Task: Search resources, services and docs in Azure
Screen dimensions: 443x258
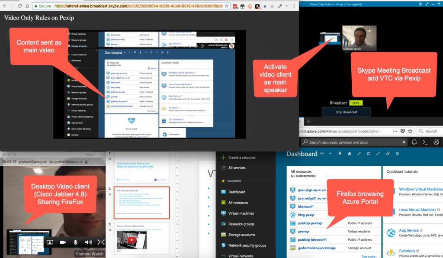Action: coord(353,142)
